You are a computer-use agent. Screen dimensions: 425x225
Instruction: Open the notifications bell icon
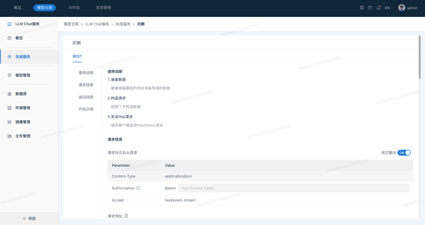click(x=379, y=8)
